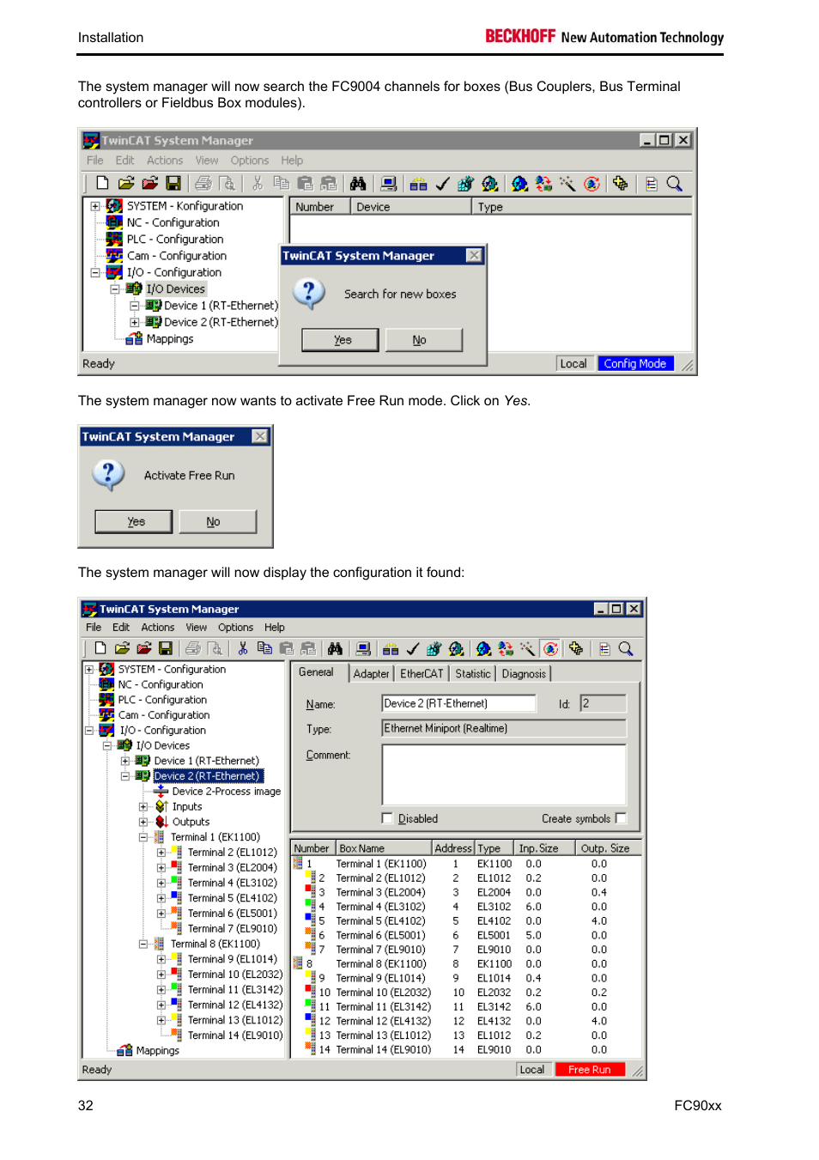Viewport: 819px width, 1160px height.
Task: Click Save floppy icon in lower window toolbar
Action: coord(166,649)
